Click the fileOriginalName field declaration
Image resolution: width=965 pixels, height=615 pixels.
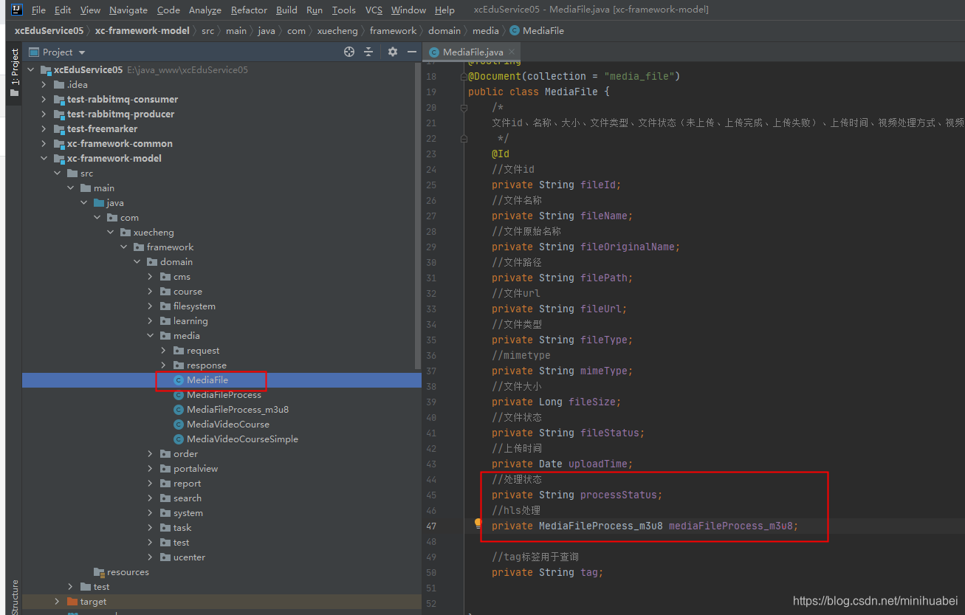coord(627,247)
